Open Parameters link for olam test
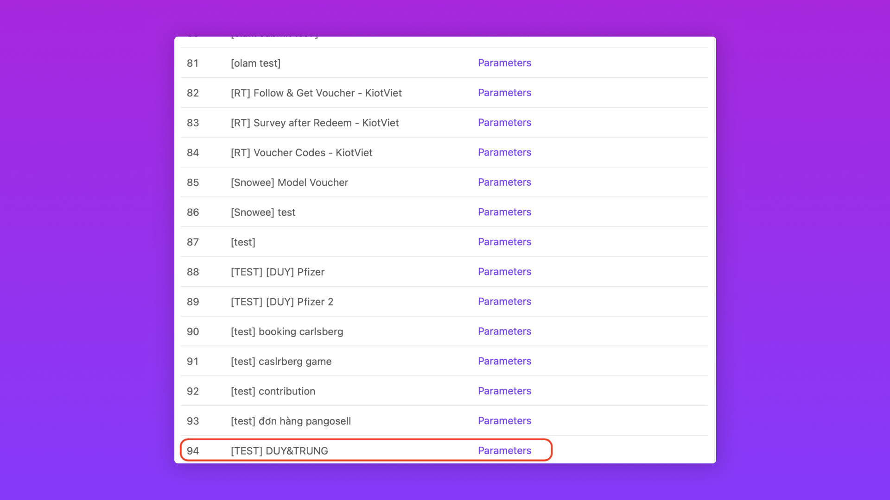The height and width of the screenshot is (500, 890). pos(504,63)
